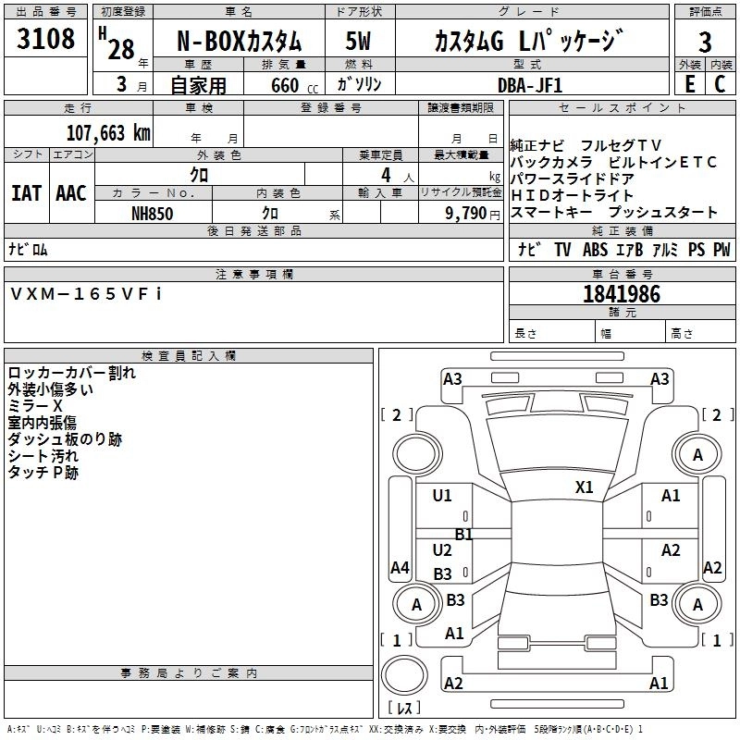
Task: Click the overall evaluation score 3
Action: click(x=705, y=42)
